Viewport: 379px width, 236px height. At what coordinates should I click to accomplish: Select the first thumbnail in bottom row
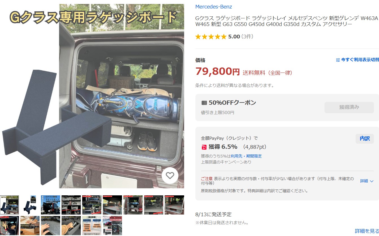click(x=9, y=226)
